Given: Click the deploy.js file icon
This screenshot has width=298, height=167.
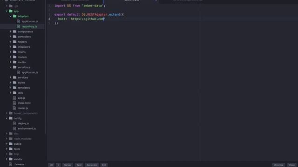Looking at the screenshot, I should point(14,123).
